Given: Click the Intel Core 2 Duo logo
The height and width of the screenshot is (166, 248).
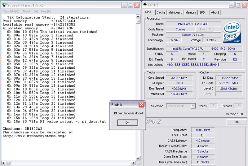Looking at the screenshot, I should [x=232, y=32].
